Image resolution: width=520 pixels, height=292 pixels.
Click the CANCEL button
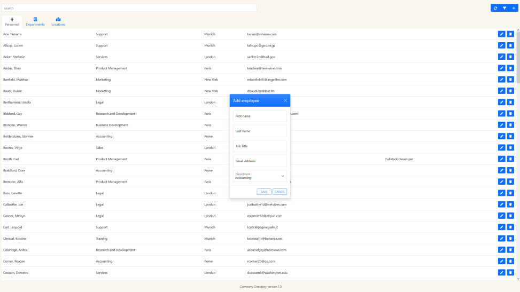coord(280,192)
